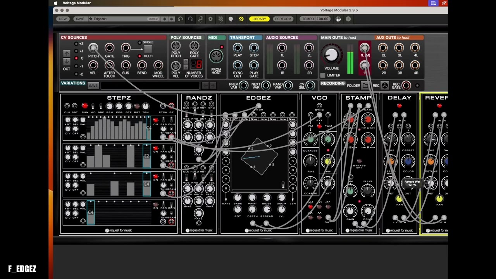Switch to the PERFORM view
The width and height of the screenshot is (496, 279).
[283, 19]
